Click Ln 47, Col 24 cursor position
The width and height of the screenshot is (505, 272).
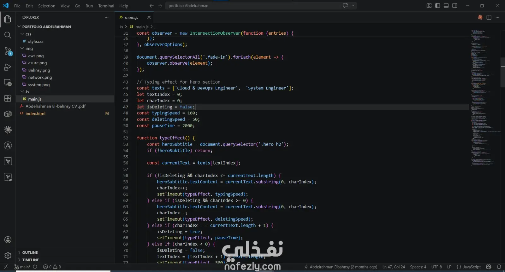click(394, 267)
